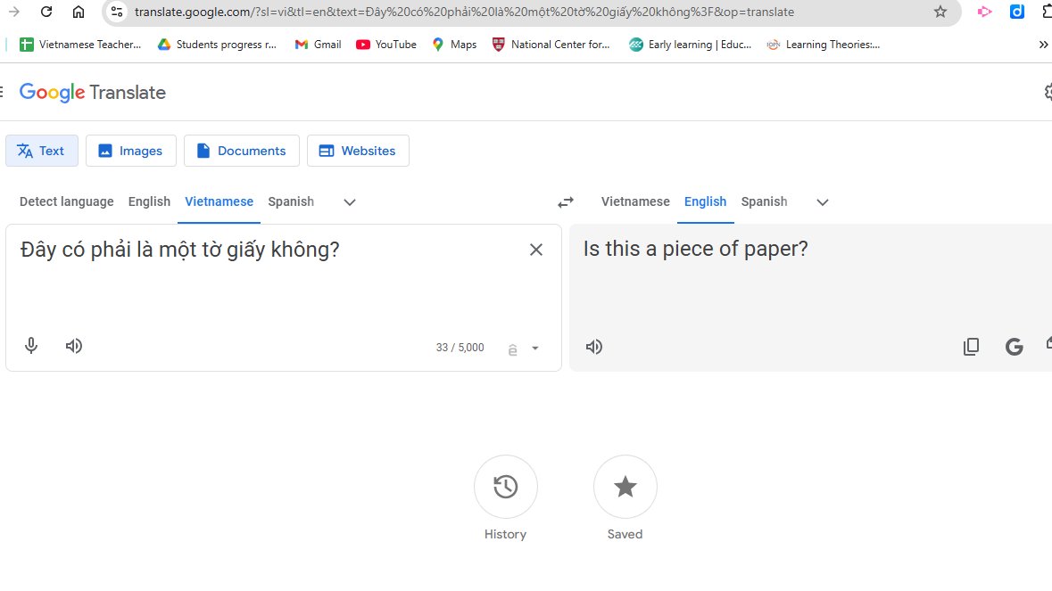
Task: Start voice input with microphone icon
Action: coord(31,346)
